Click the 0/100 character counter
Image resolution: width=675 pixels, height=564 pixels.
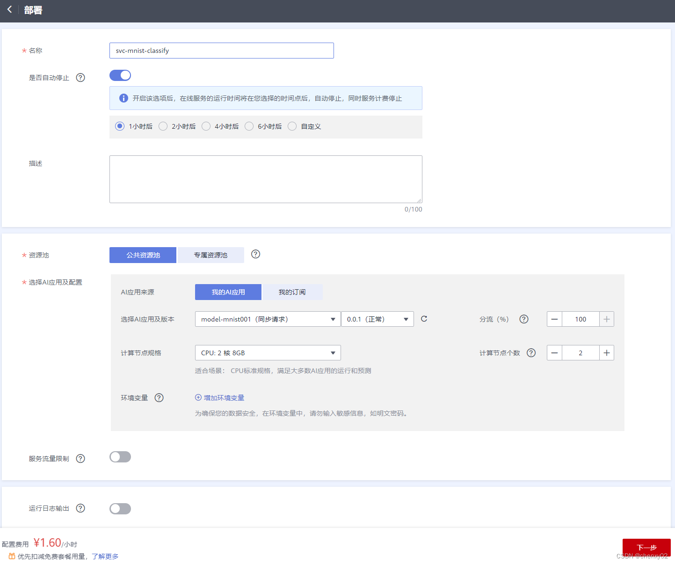tap(413, 209)
